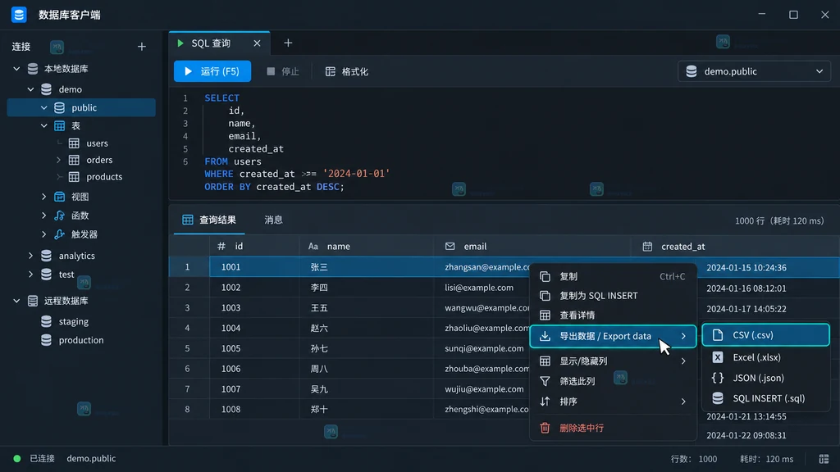Click the cell 王五
Viewport: 840px width, 472px height.
[x=319, y=308]
